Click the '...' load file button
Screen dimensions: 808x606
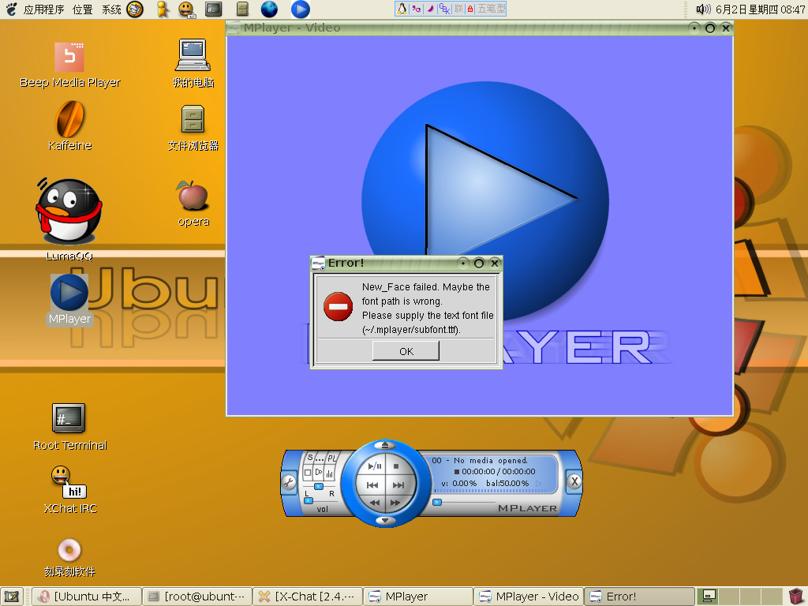320,458
